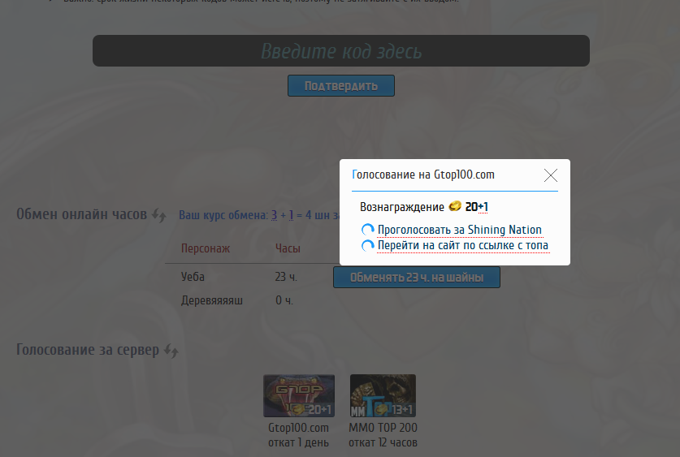Open the MMO TOP 200 vote banner image
The image size is (680, 457).
pos(383,395)
